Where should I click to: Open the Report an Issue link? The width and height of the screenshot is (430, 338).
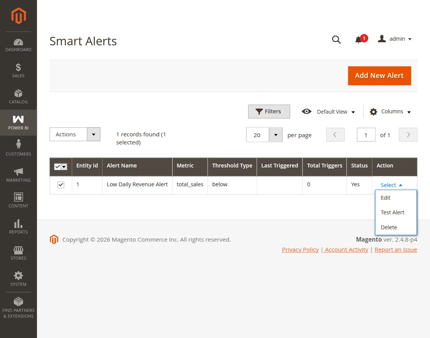396,250
